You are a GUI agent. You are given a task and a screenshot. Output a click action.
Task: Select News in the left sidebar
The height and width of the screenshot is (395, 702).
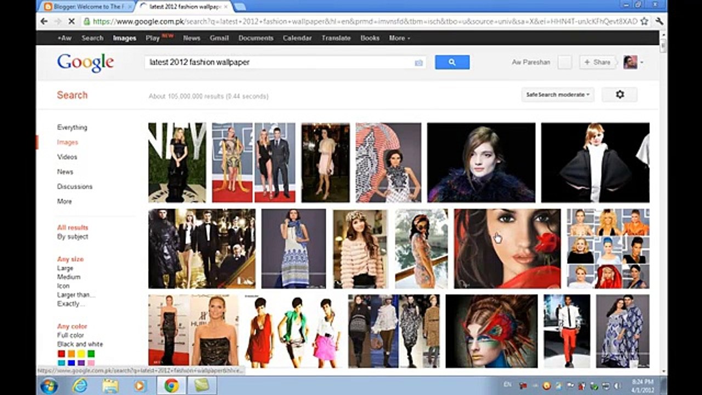[65, 172]
